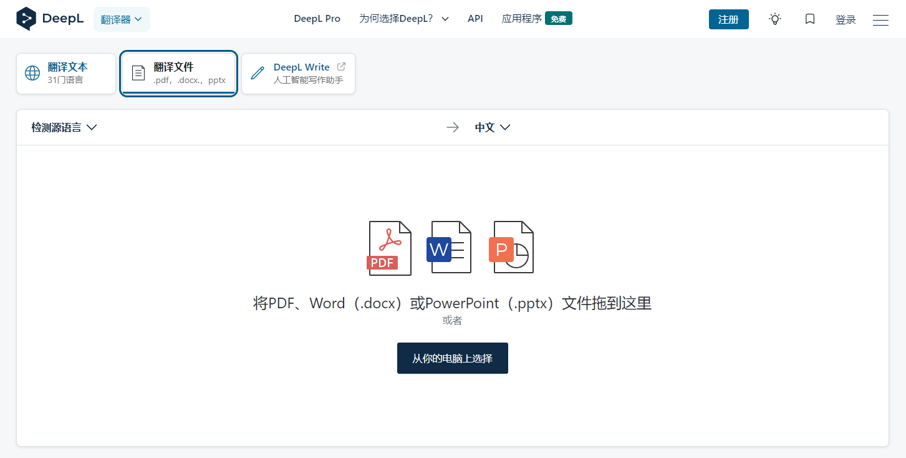The width and height of the screenshot is (906, 458).
Task: Open the DeepL Pro link
Action: (x=317, y=19)
